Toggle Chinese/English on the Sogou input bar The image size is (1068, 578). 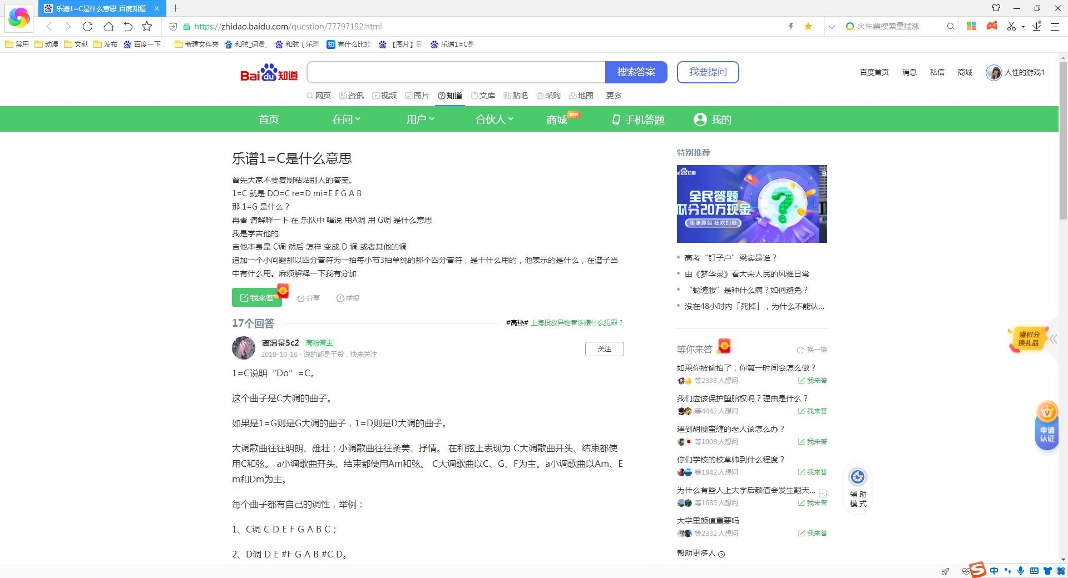click(994, 571)
